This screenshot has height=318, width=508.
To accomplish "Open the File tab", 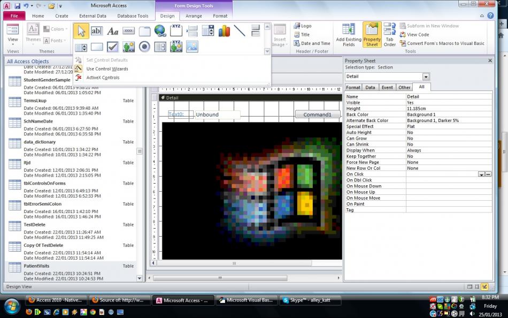I will [14, 16].
